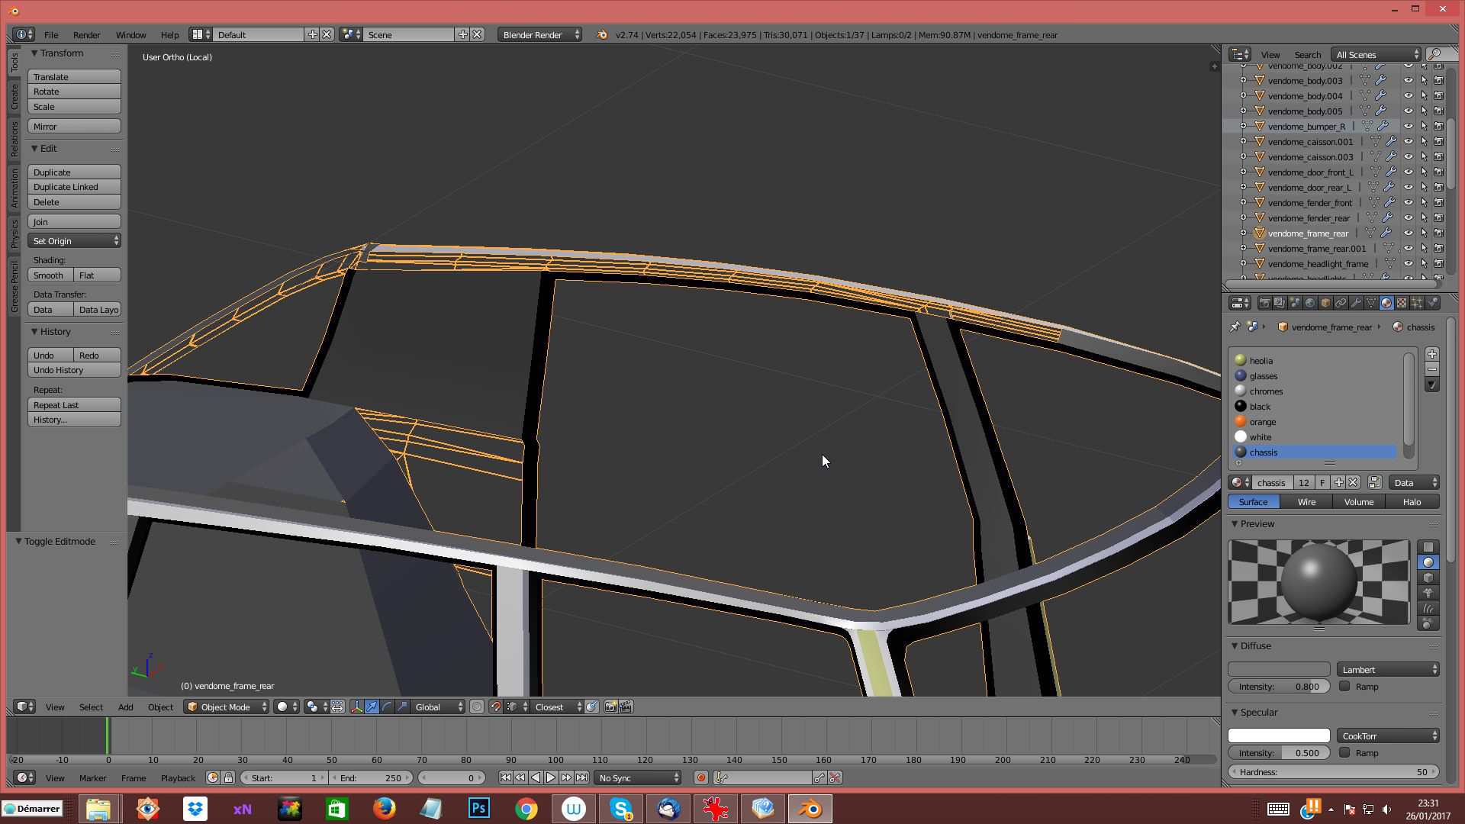1465x824 pixels.
Task: Click the OpenGL render image camera icon
Action: tap(610, 707)
